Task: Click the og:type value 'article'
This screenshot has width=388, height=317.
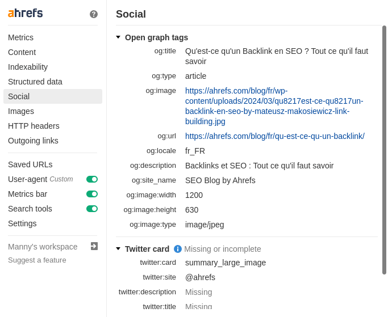Action: point(196,76)
